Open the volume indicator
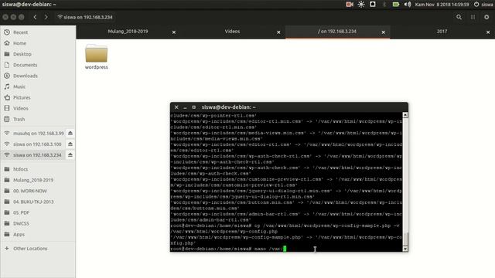The image size is (495, 278). click(x=408, y=5)
